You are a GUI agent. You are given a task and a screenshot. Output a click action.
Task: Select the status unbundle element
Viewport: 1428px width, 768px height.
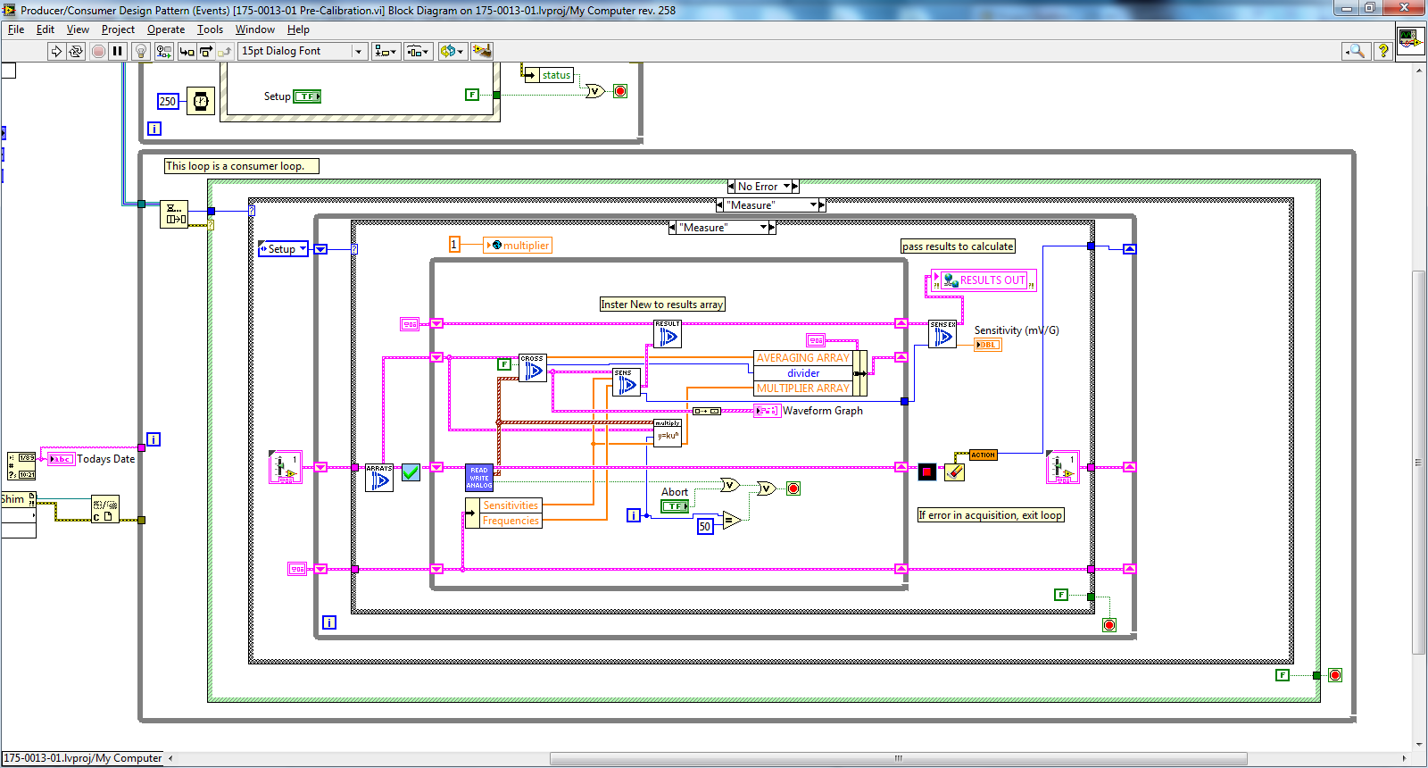pos(549,75)
